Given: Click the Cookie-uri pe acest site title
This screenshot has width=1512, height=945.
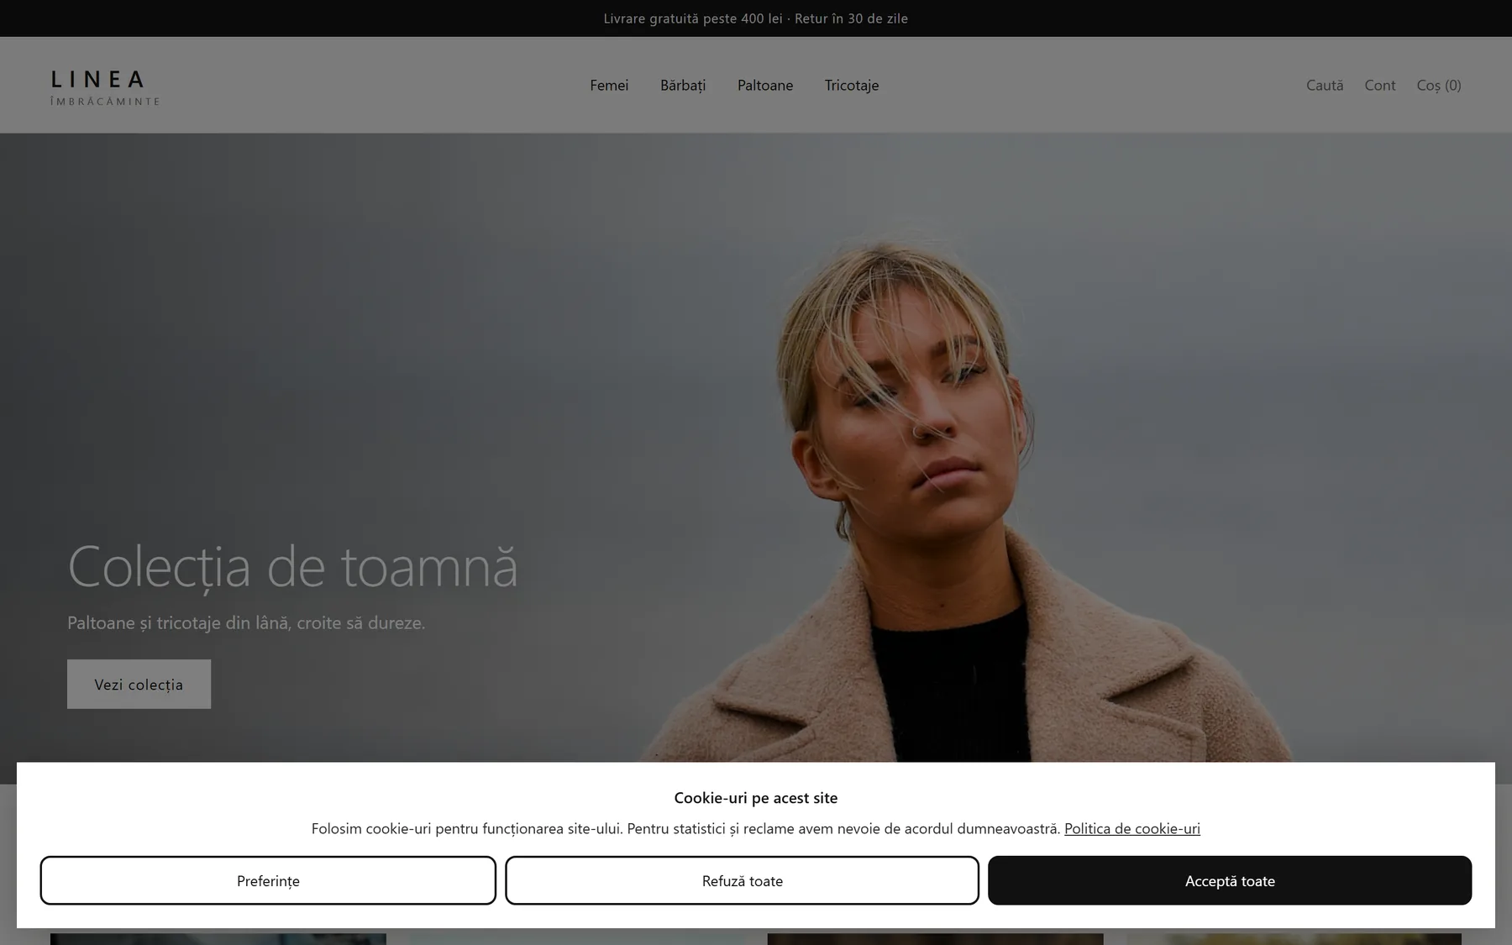Looking at the screenshot, I should (756, 797).
